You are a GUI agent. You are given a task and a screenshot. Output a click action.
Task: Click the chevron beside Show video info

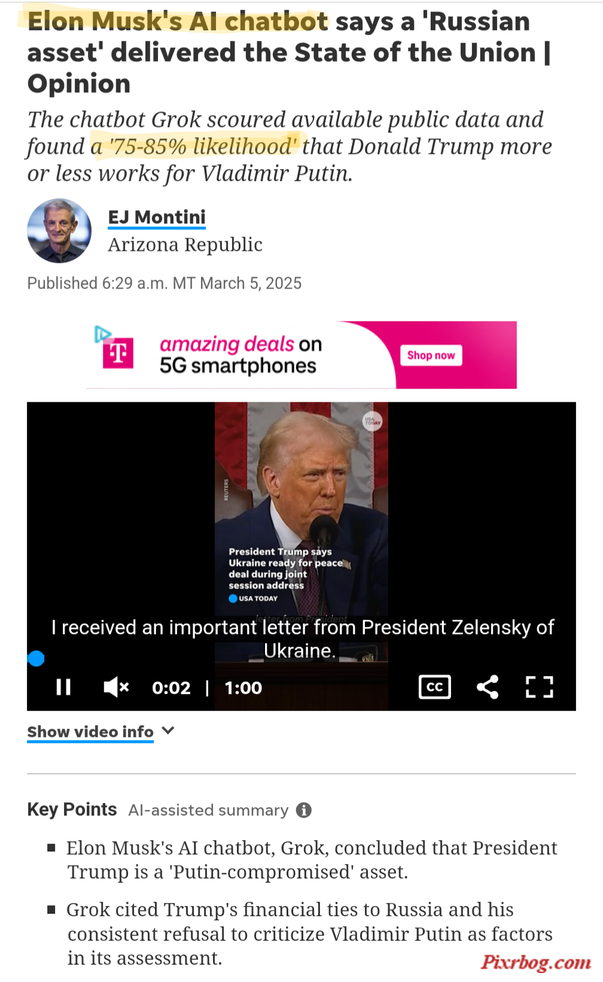coord(168,731)
